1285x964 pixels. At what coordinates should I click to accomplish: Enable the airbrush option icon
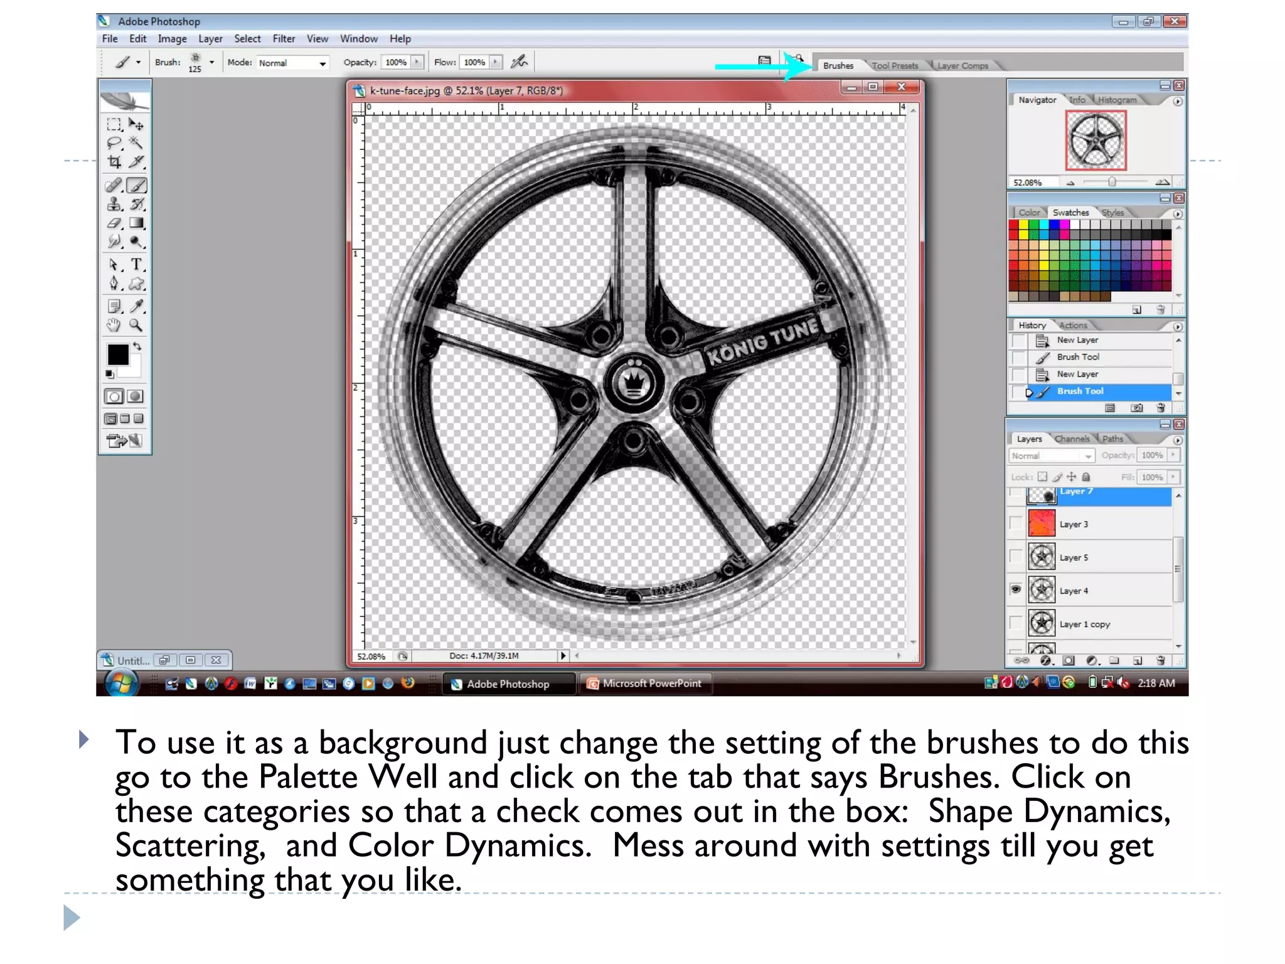tap(519, 62)
